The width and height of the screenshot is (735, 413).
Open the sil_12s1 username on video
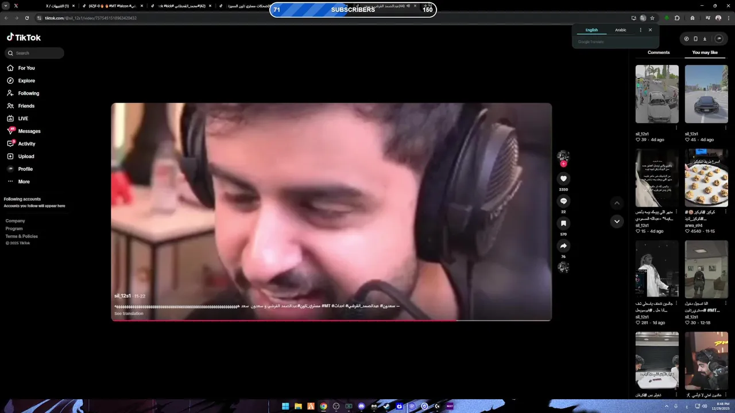point(122,296)
